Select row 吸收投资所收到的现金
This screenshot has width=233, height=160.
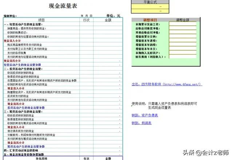63,115
